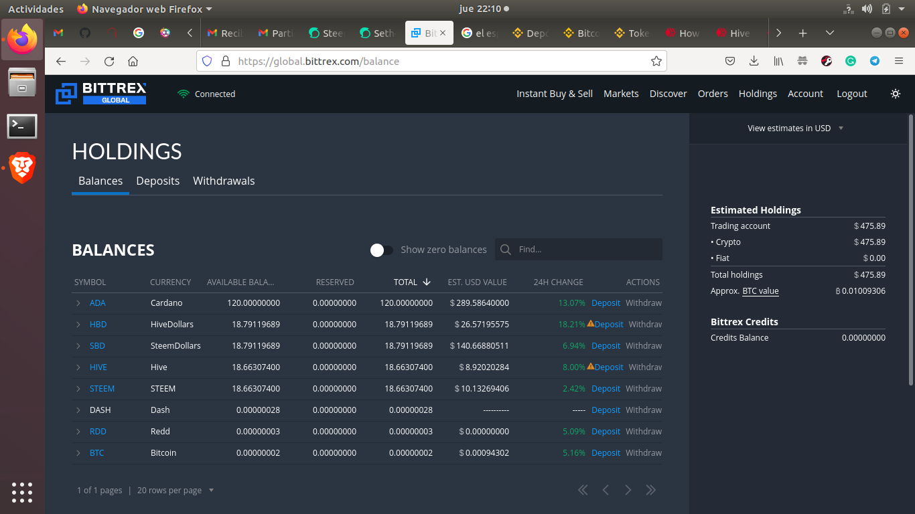
Task: Go to the last page of balances
Action: click(x=650, y=490)
